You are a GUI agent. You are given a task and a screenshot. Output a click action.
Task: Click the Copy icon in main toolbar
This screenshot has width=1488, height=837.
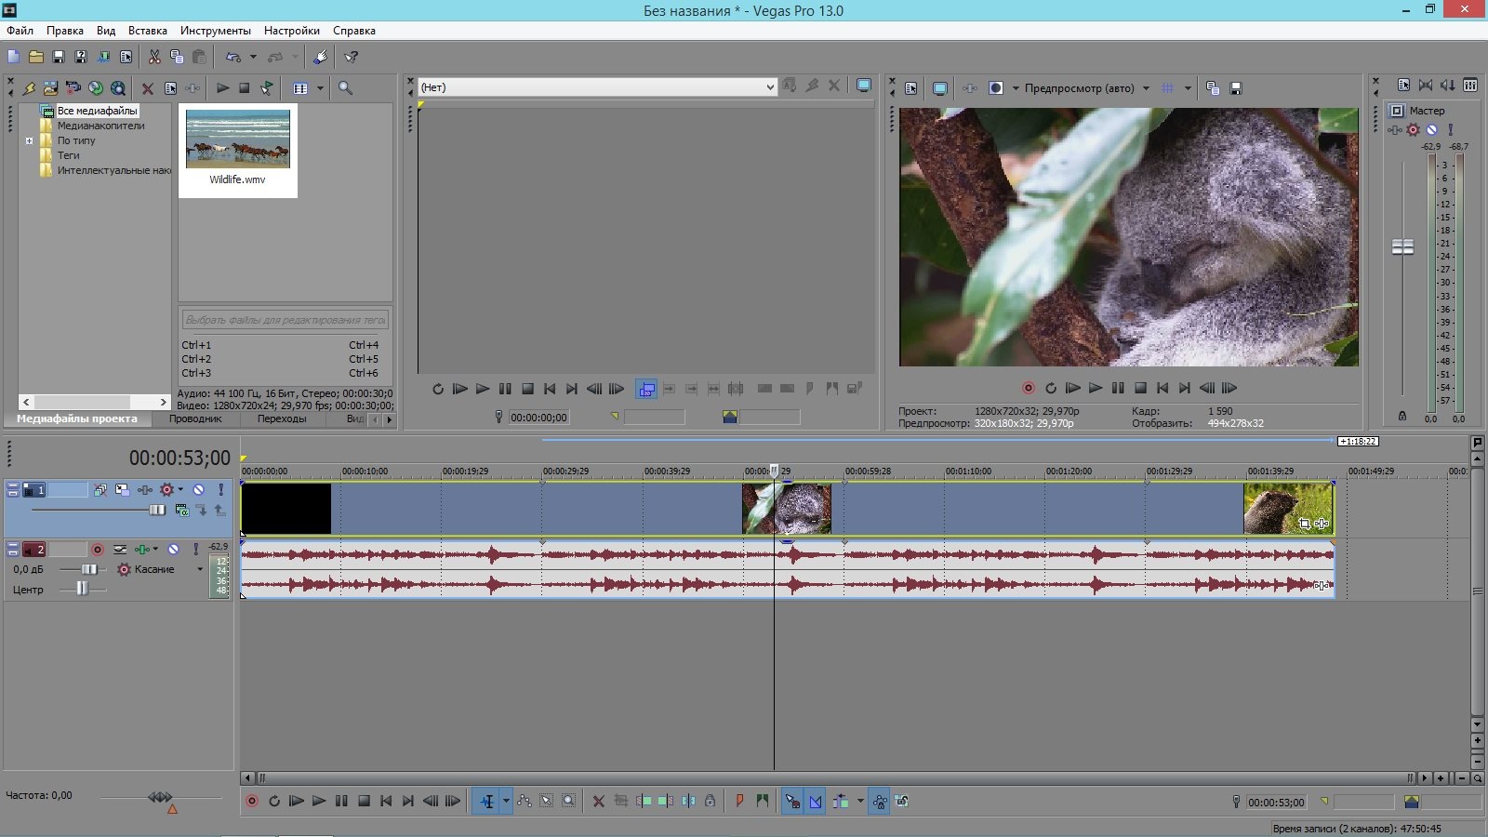(x=177, y=57)
